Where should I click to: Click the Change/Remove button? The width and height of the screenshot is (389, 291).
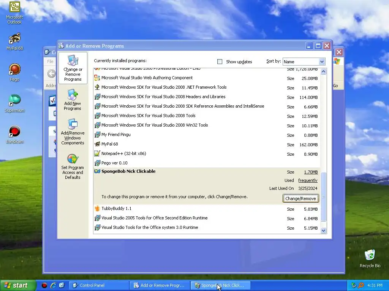tap(301, 199)
